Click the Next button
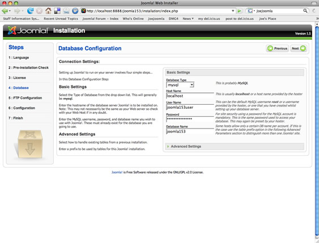The height and width of the screenshot is (243, 319). (299, 48)
